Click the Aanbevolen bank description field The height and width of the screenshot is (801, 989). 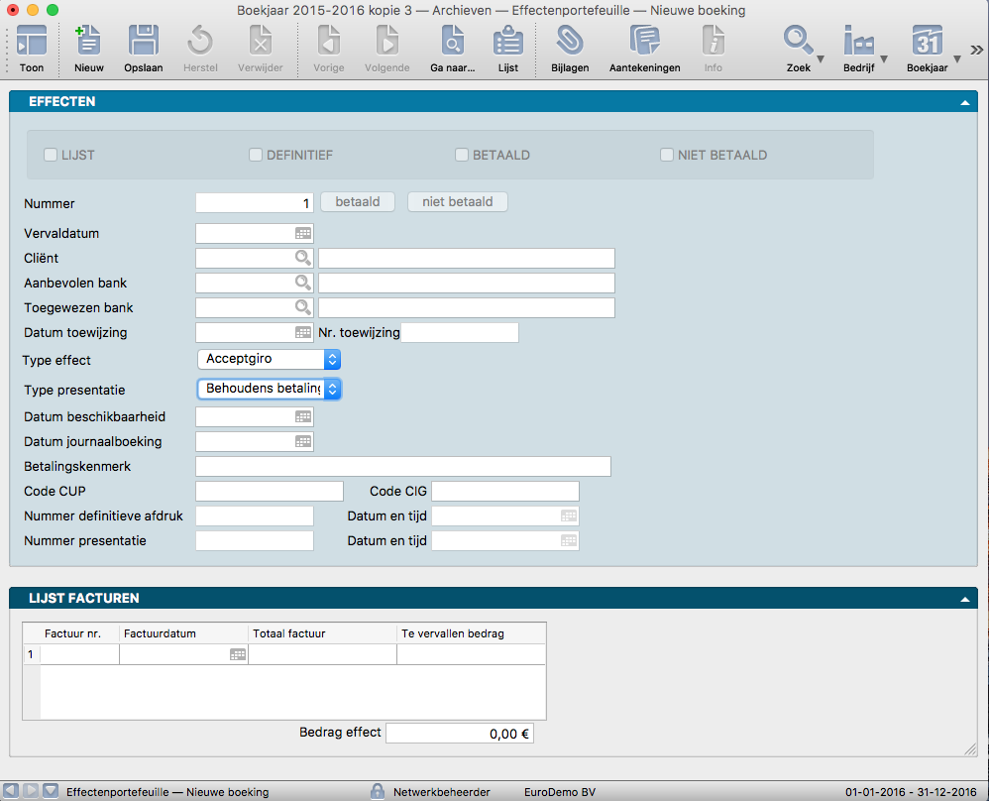[x=466, y=283]
